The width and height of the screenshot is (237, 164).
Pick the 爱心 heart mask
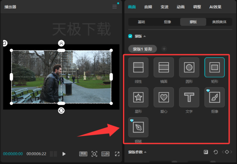(x=164, y=97)
